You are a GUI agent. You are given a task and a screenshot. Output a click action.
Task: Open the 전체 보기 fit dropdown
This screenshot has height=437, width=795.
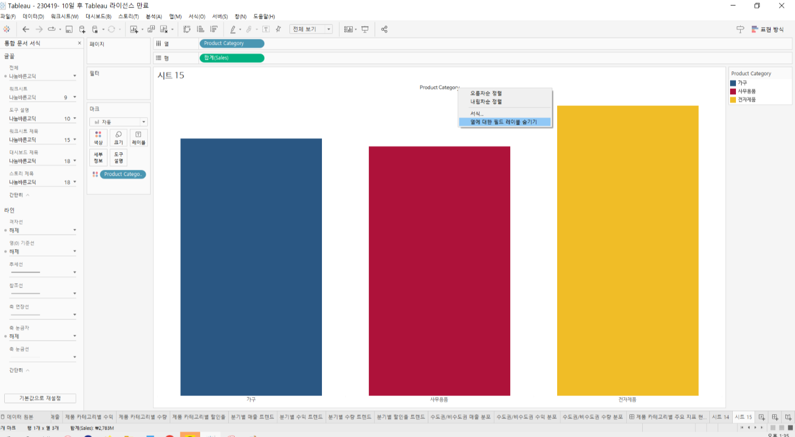[x=311, y=29]
